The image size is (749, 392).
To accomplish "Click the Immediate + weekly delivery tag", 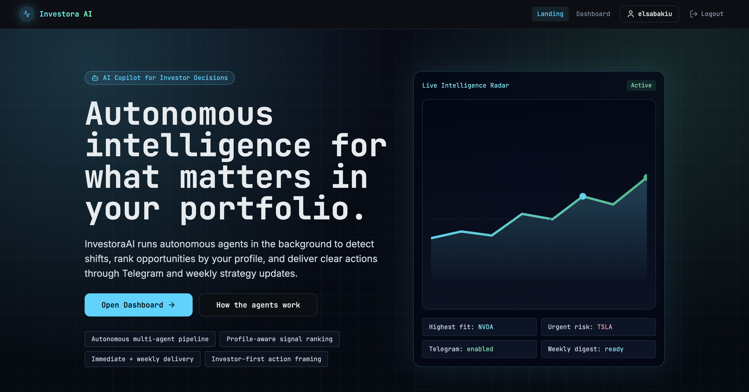I will (x=142, y=359).
